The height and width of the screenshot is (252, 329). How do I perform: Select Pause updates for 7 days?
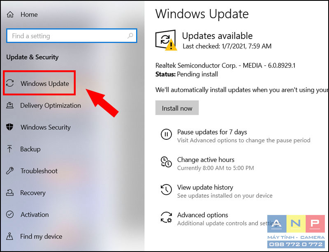click(x=212, y=132)
